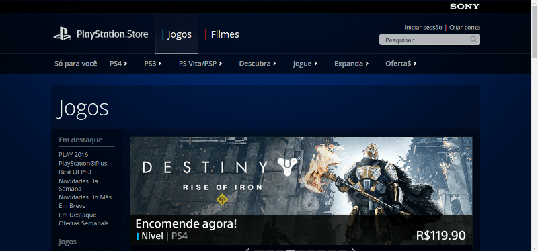Expand the Expanda dropdown menu

[x=351, y=64]
